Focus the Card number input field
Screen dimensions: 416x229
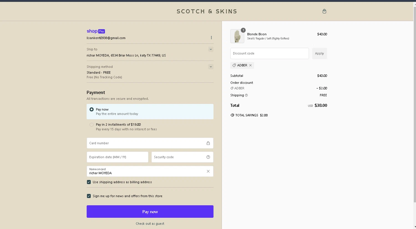click(x=150, y=143)
